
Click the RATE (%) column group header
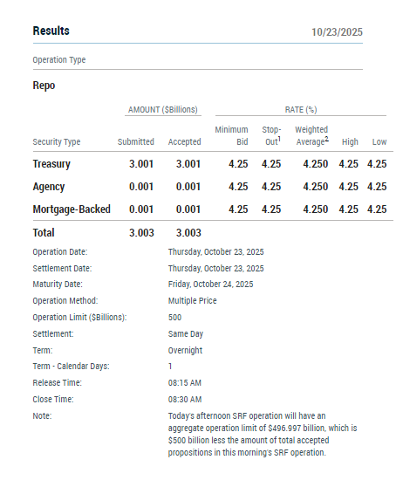(x=301, y=110)
